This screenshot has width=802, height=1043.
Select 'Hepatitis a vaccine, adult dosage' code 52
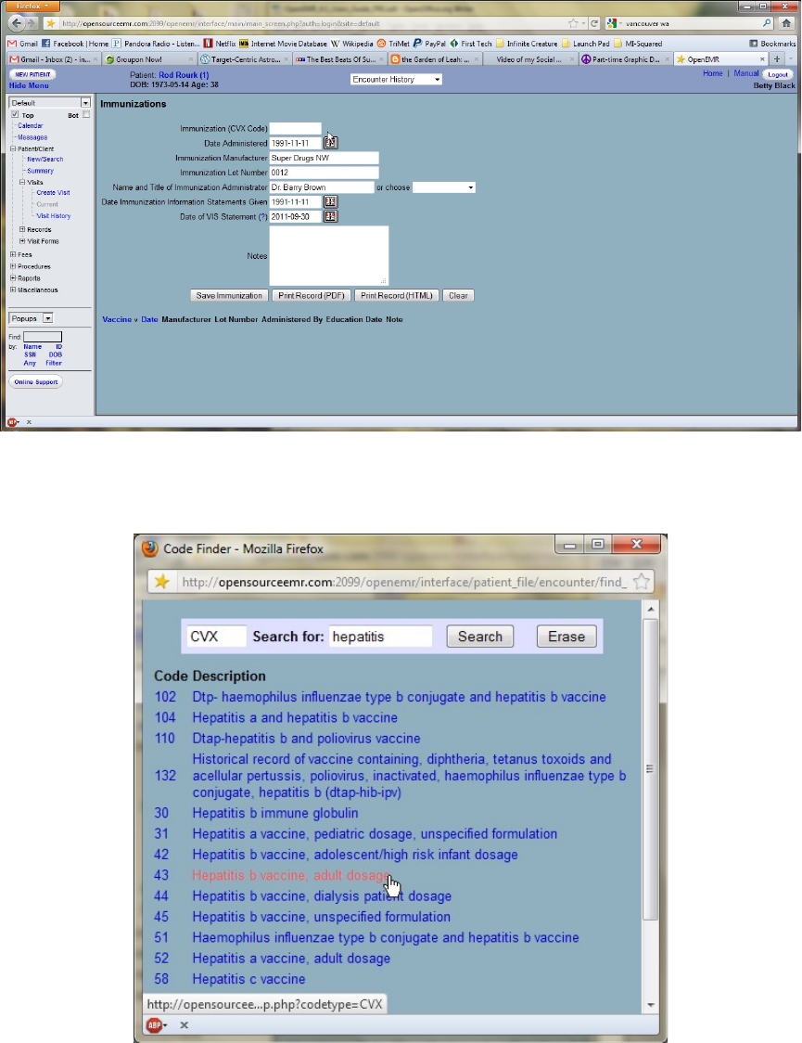pyautogui.click(x=291, y=959)
